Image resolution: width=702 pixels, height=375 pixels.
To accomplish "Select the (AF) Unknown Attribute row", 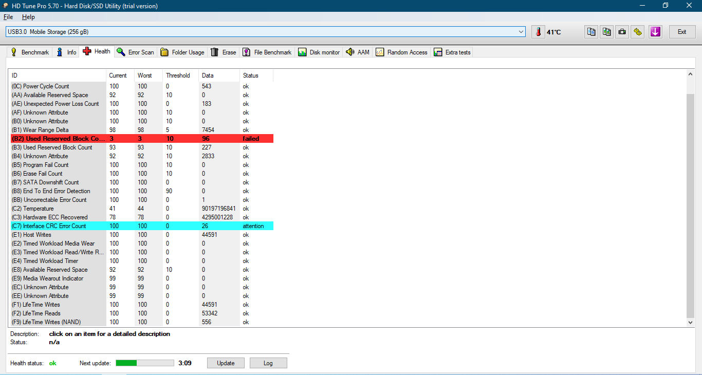I will 142,113.
